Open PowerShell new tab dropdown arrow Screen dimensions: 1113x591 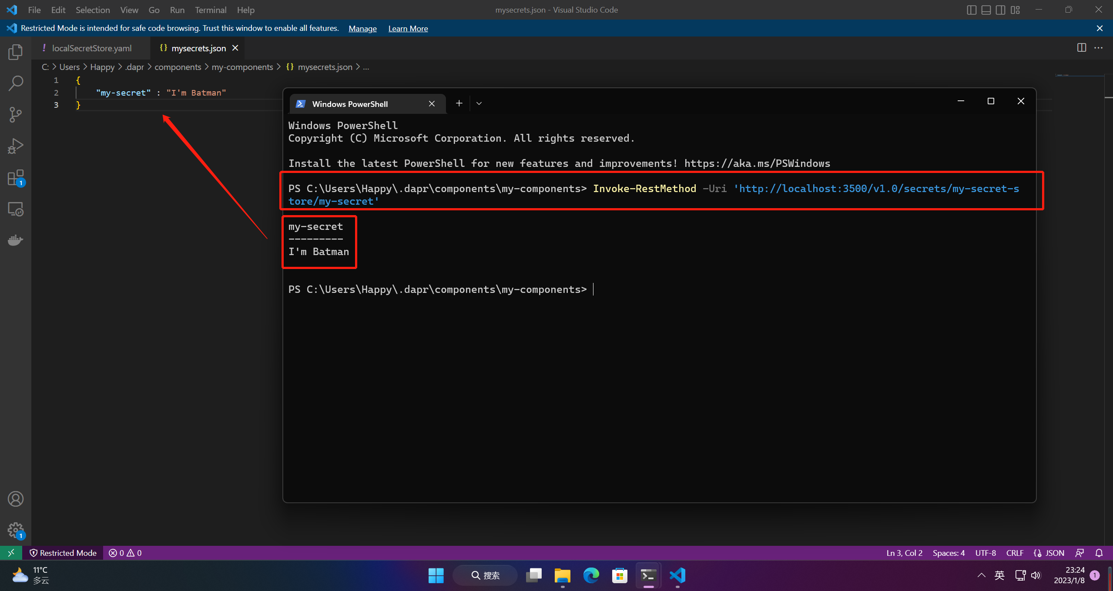479,103
